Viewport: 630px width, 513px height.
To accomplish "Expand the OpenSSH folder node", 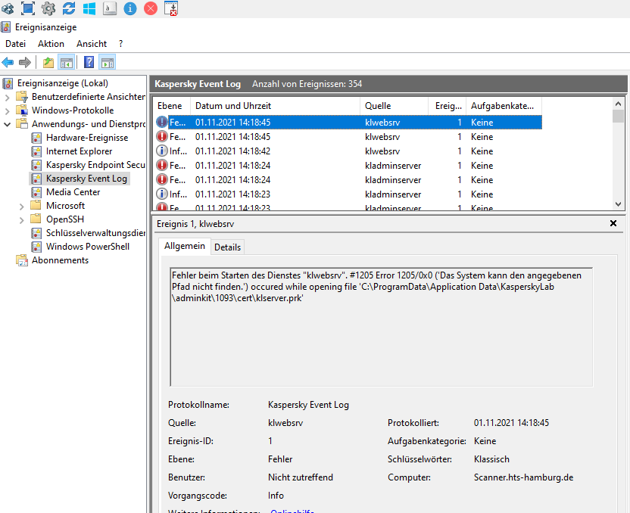I will point(21,219).
